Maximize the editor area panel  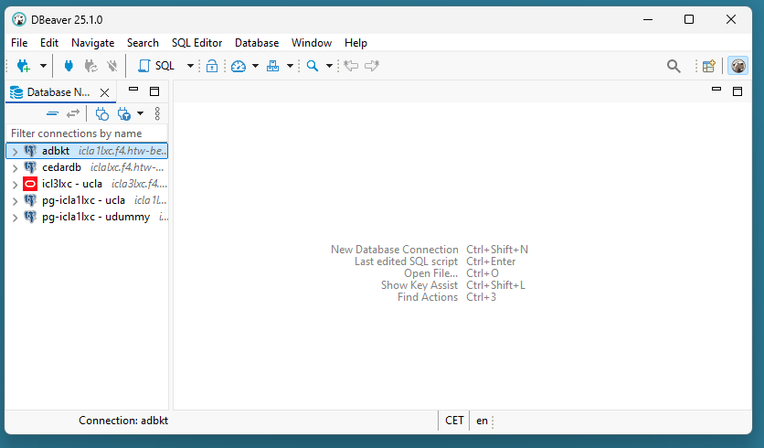click(x=737, y=91)
